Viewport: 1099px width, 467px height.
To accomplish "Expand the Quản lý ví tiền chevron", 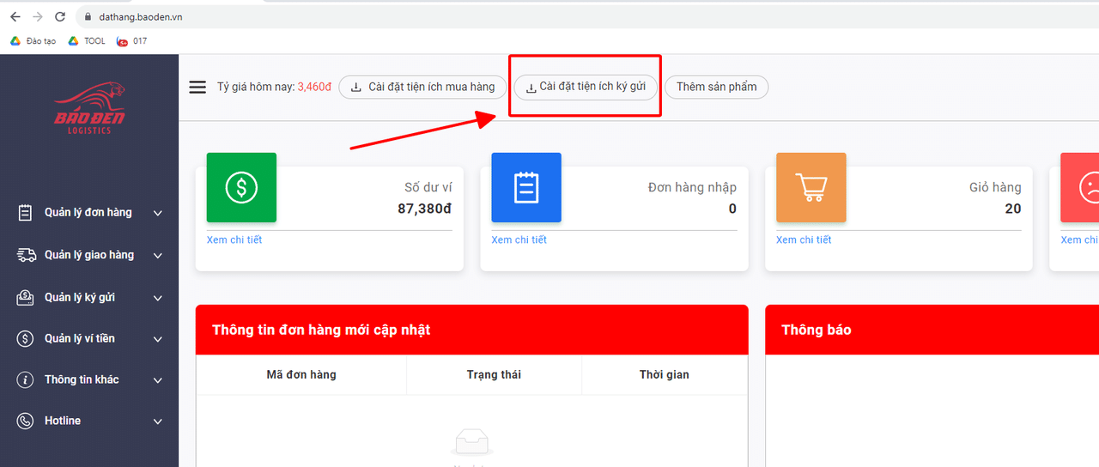I will tap(158, 339).
